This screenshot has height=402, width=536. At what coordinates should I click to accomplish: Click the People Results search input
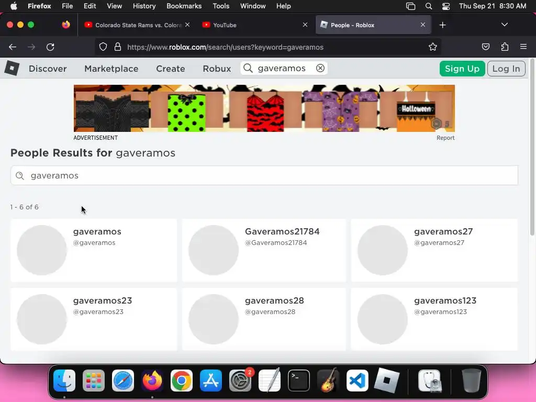pos(264,175)
